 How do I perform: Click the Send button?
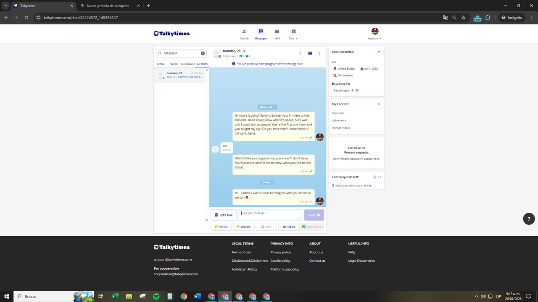(x=314, y=215)
